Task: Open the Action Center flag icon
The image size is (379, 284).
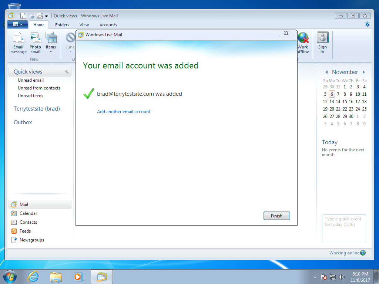Action: pyautogui.click(x=323, y=277)
